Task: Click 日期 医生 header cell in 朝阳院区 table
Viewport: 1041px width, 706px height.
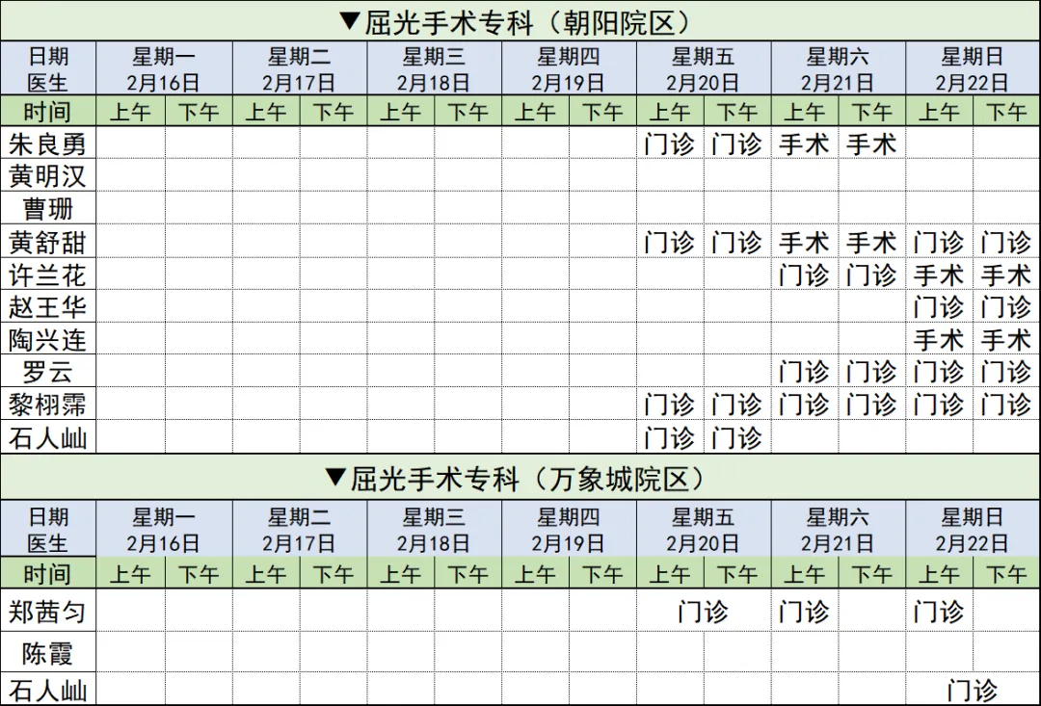Action: [x=48, y=69]
